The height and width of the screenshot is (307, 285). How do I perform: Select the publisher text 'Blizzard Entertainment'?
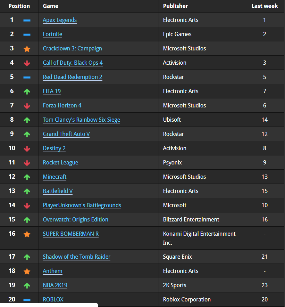(x=191, y=219)
